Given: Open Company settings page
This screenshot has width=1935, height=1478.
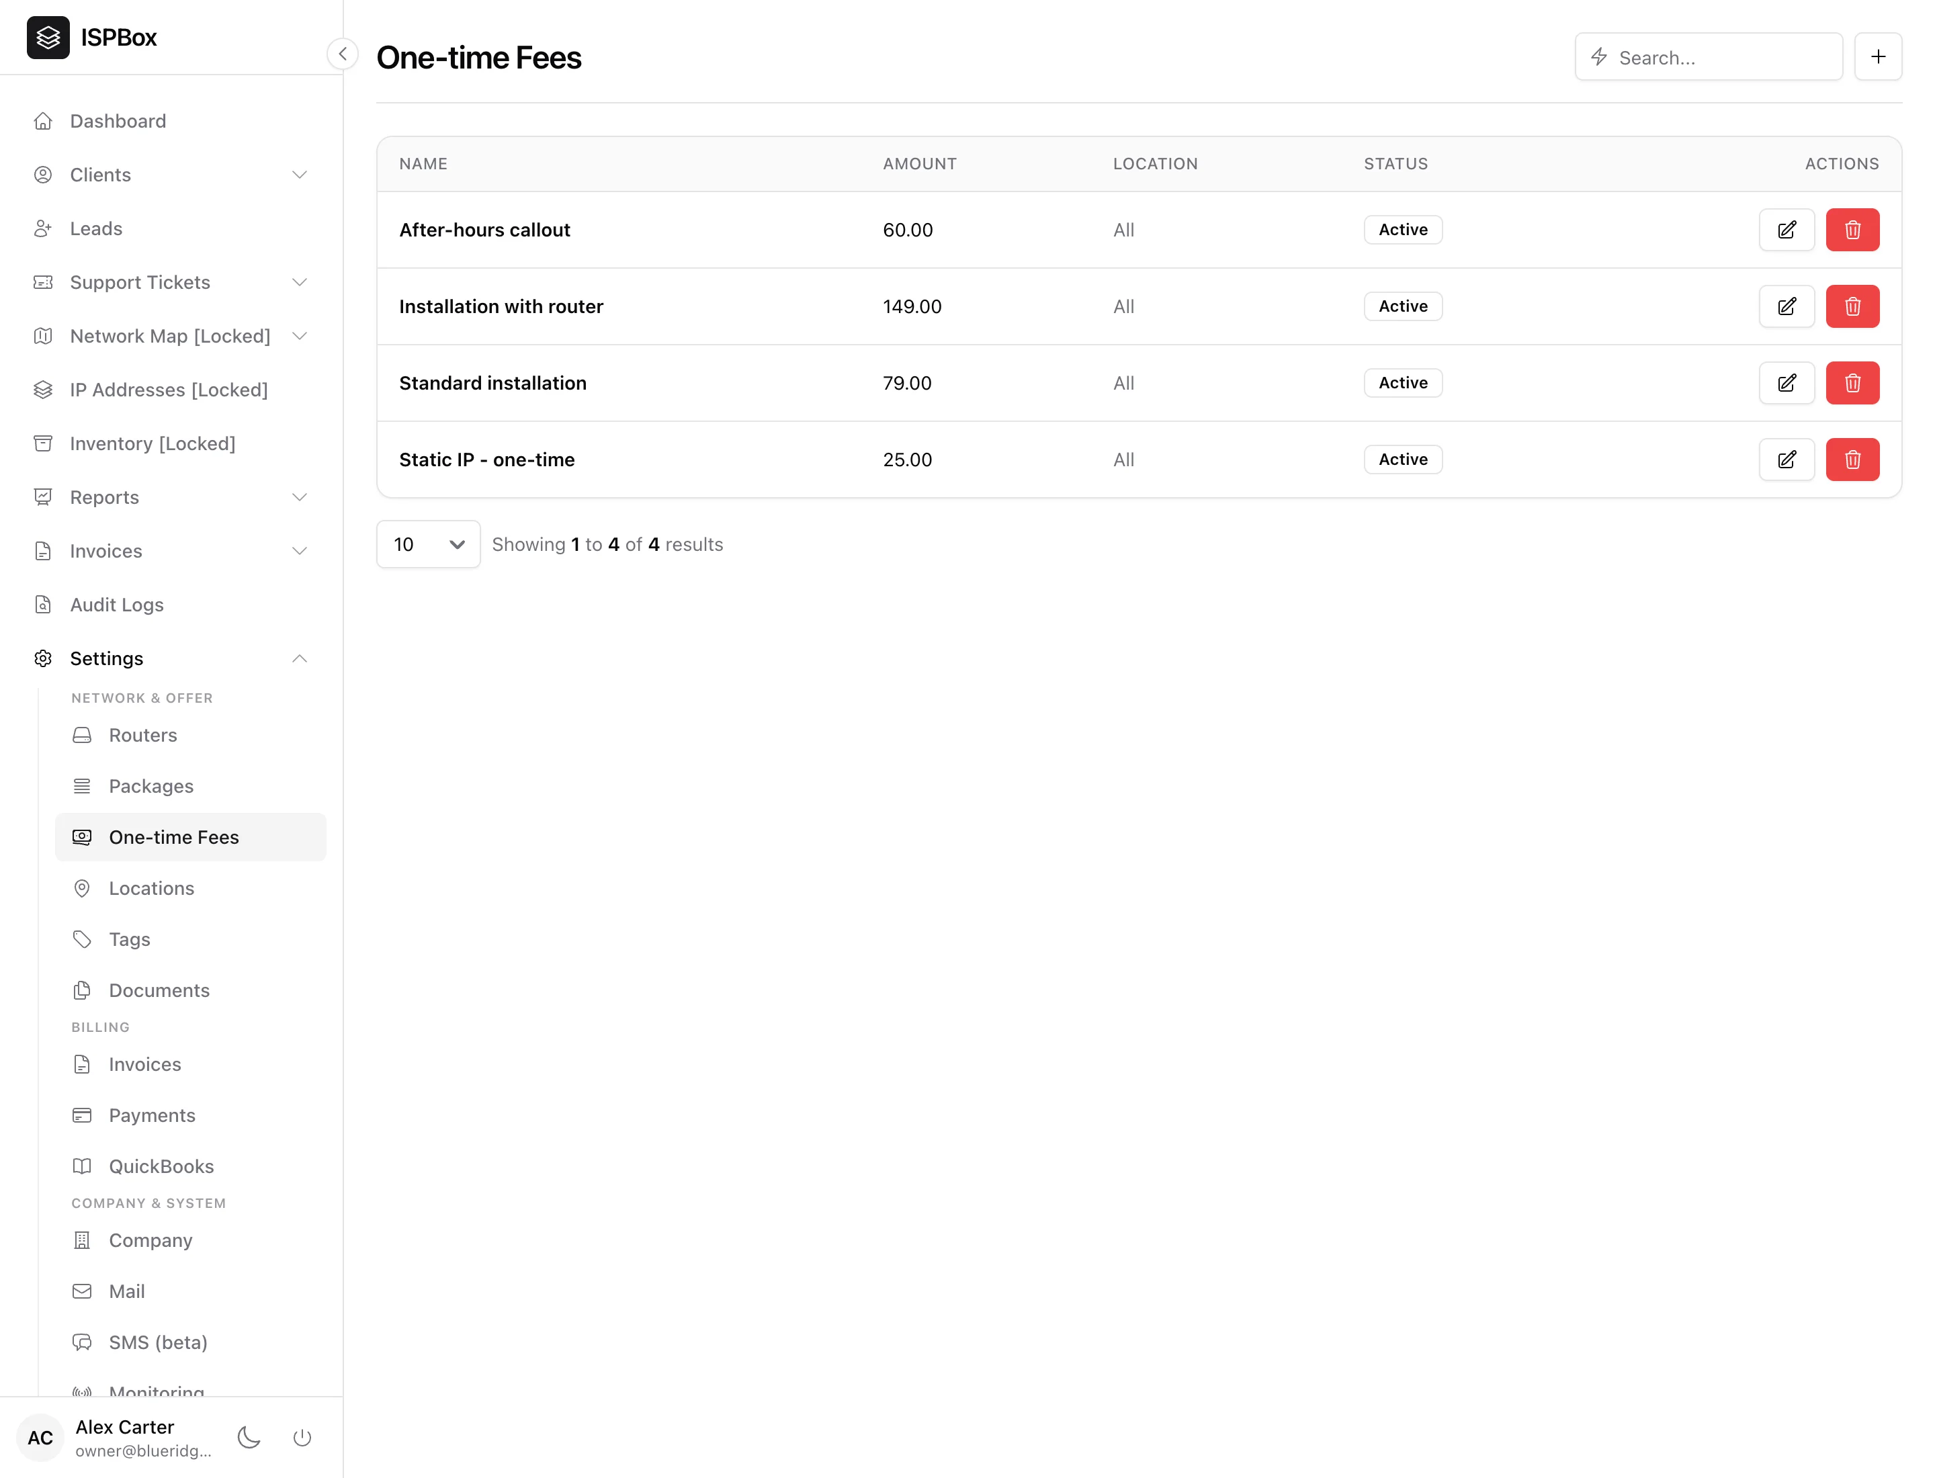Looking at the screenshot, I should point(190,1240).
